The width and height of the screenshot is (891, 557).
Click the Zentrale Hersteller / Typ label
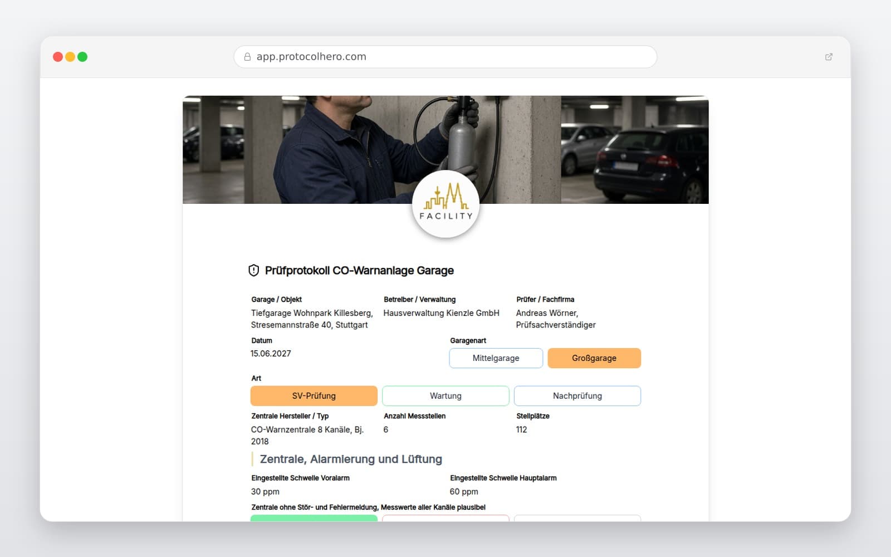pos(290,416)
